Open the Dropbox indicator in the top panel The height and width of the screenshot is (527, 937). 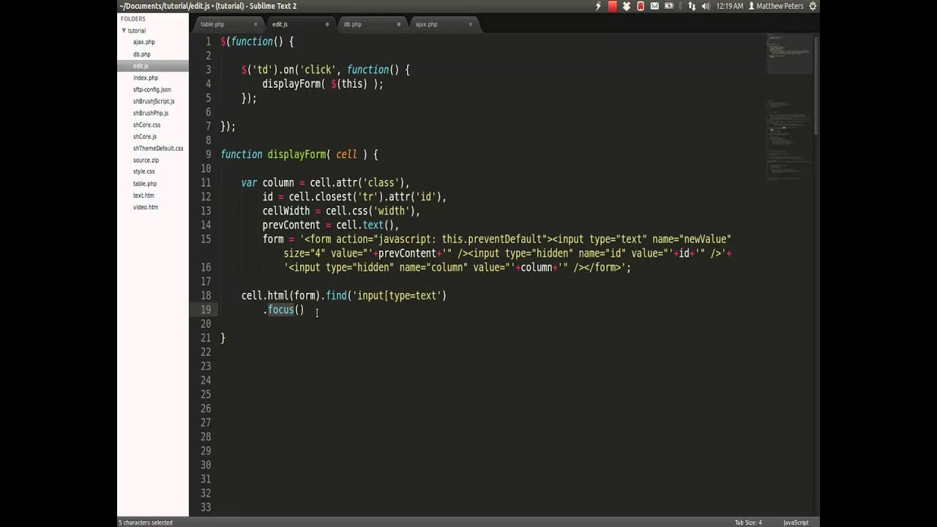click(627, 6)
